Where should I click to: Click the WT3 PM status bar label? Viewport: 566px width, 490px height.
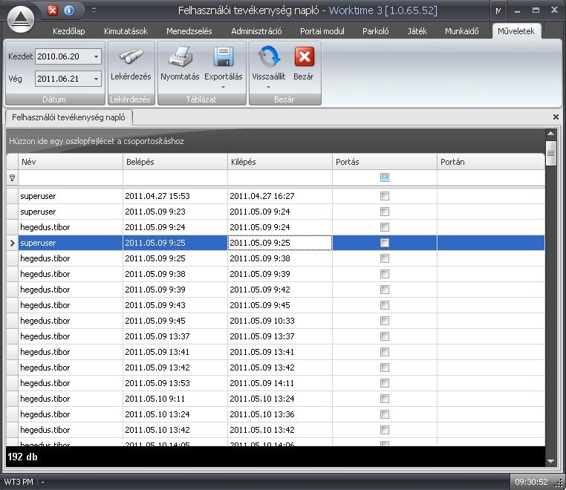pyautogui.click(x=19, y=482)
